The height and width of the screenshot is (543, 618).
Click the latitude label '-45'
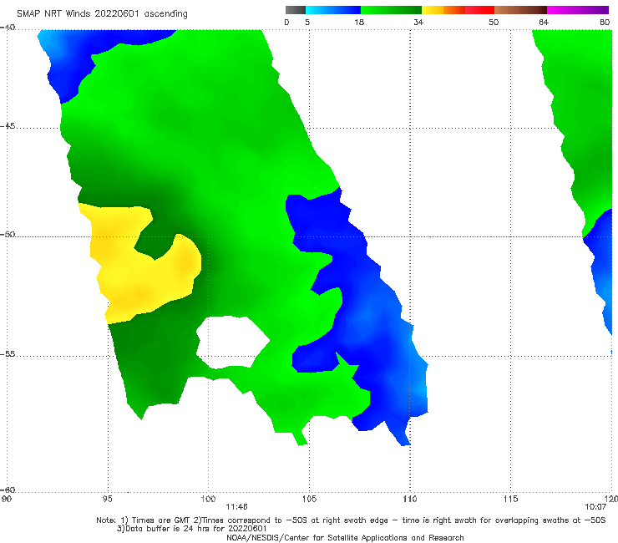coord(8,126)
